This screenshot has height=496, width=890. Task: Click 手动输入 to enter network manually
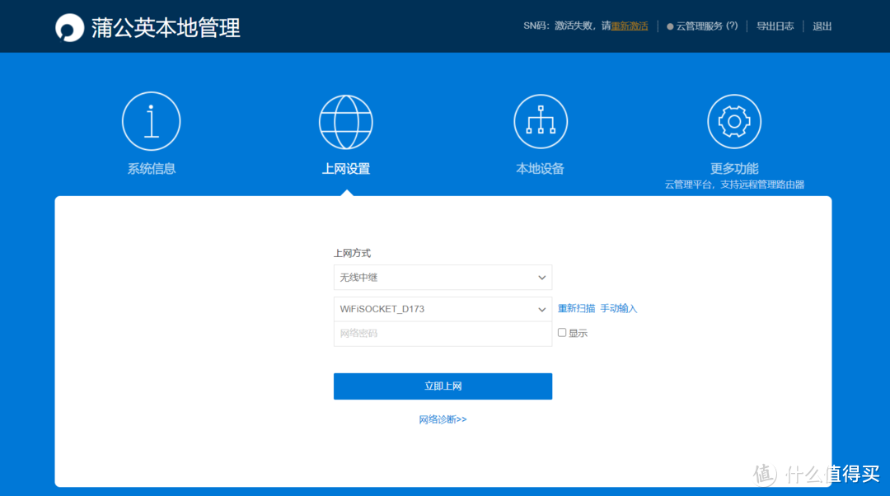pos(621,307)
